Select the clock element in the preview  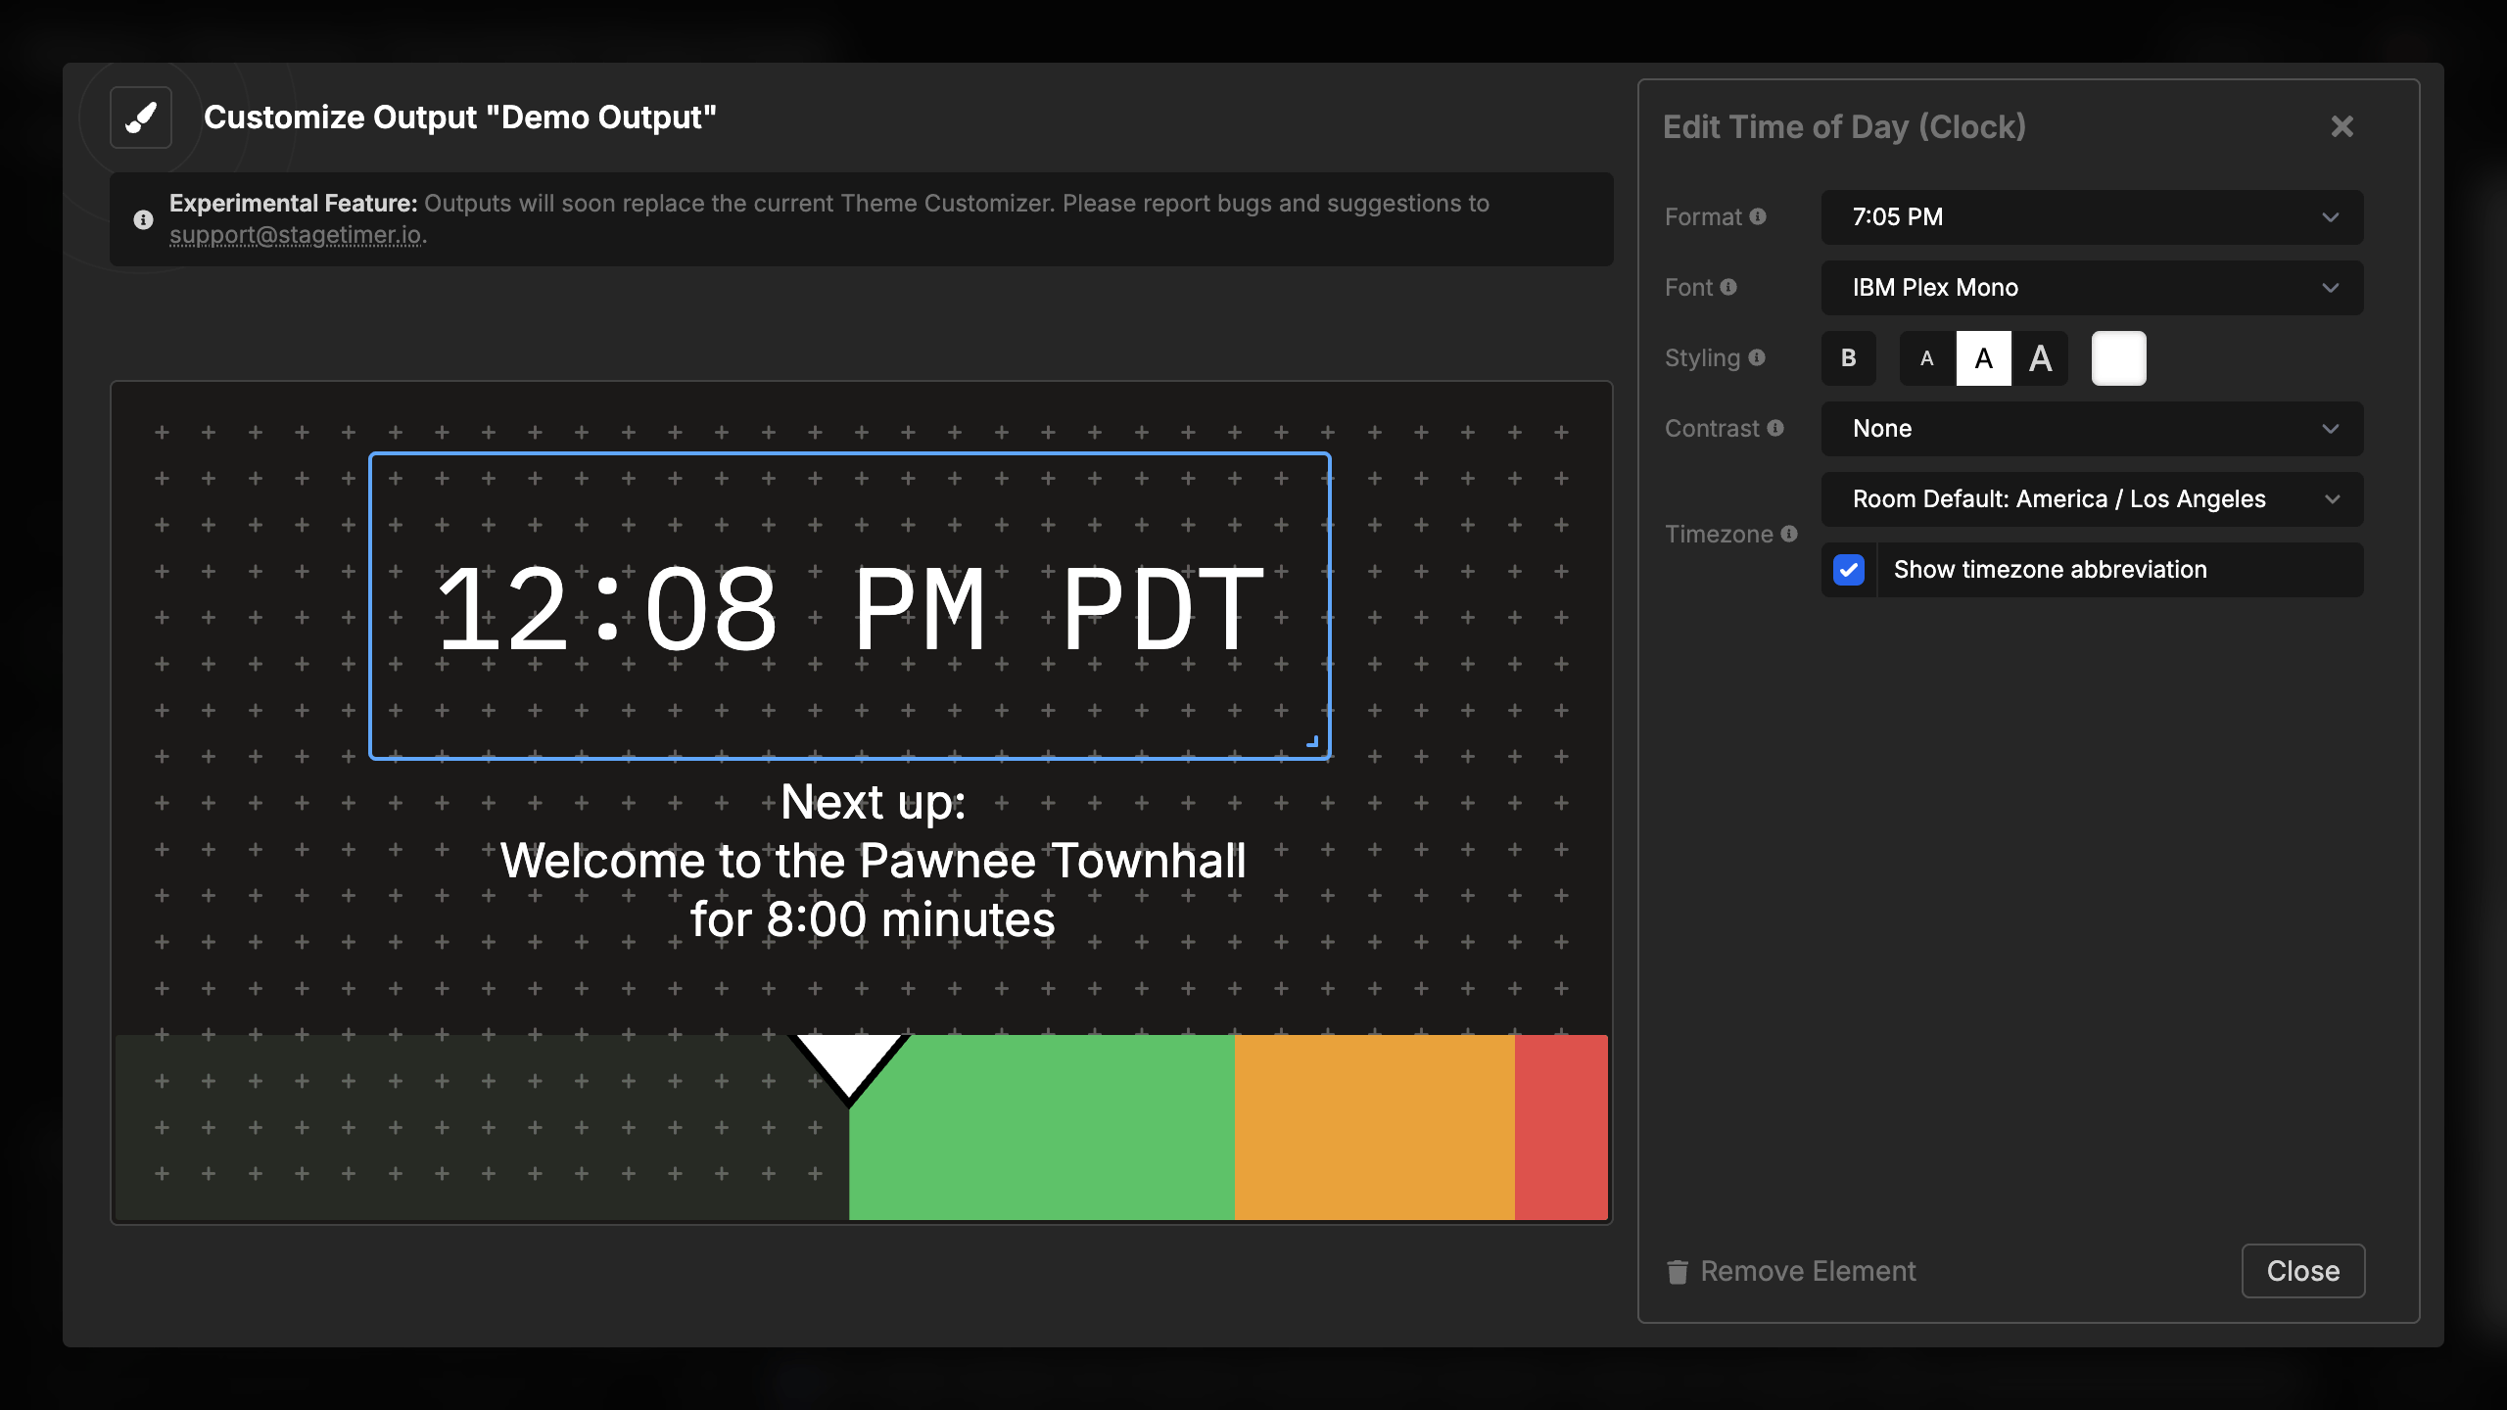click(848, 607)
